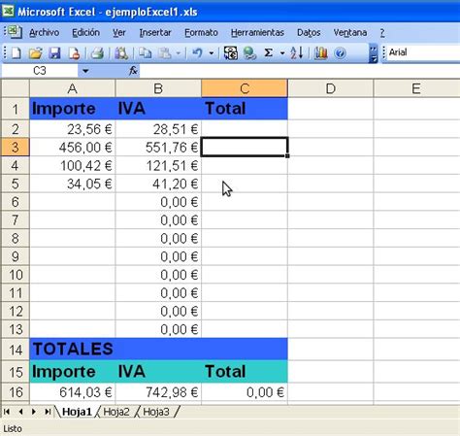Open the Ventana menu
Image resolution: width=460 pixels, height=436 pixels.
350,33
